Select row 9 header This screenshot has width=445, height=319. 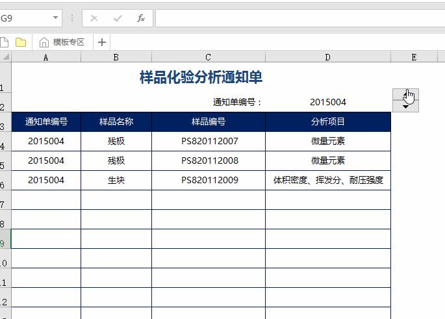5,239
